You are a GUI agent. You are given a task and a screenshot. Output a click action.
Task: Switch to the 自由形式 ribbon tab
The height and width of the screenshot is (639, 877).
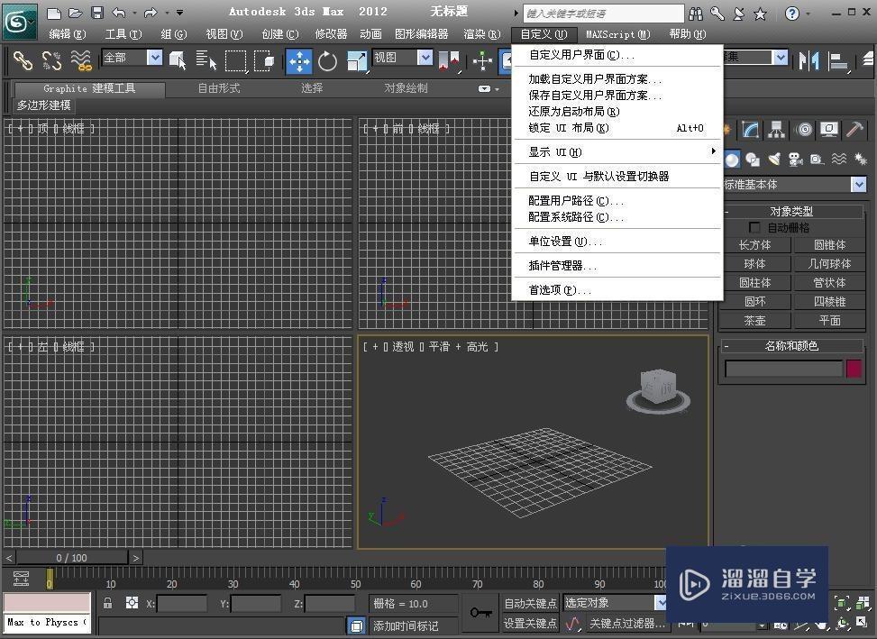click(218, 88)
